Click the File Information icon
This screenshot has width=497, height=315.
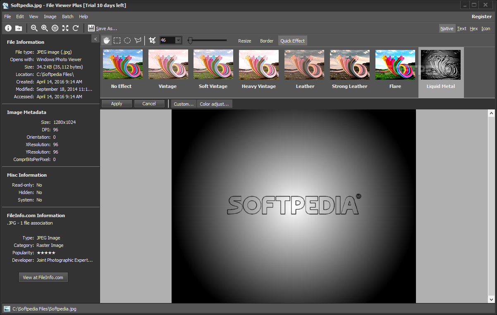tap(8, 28)
